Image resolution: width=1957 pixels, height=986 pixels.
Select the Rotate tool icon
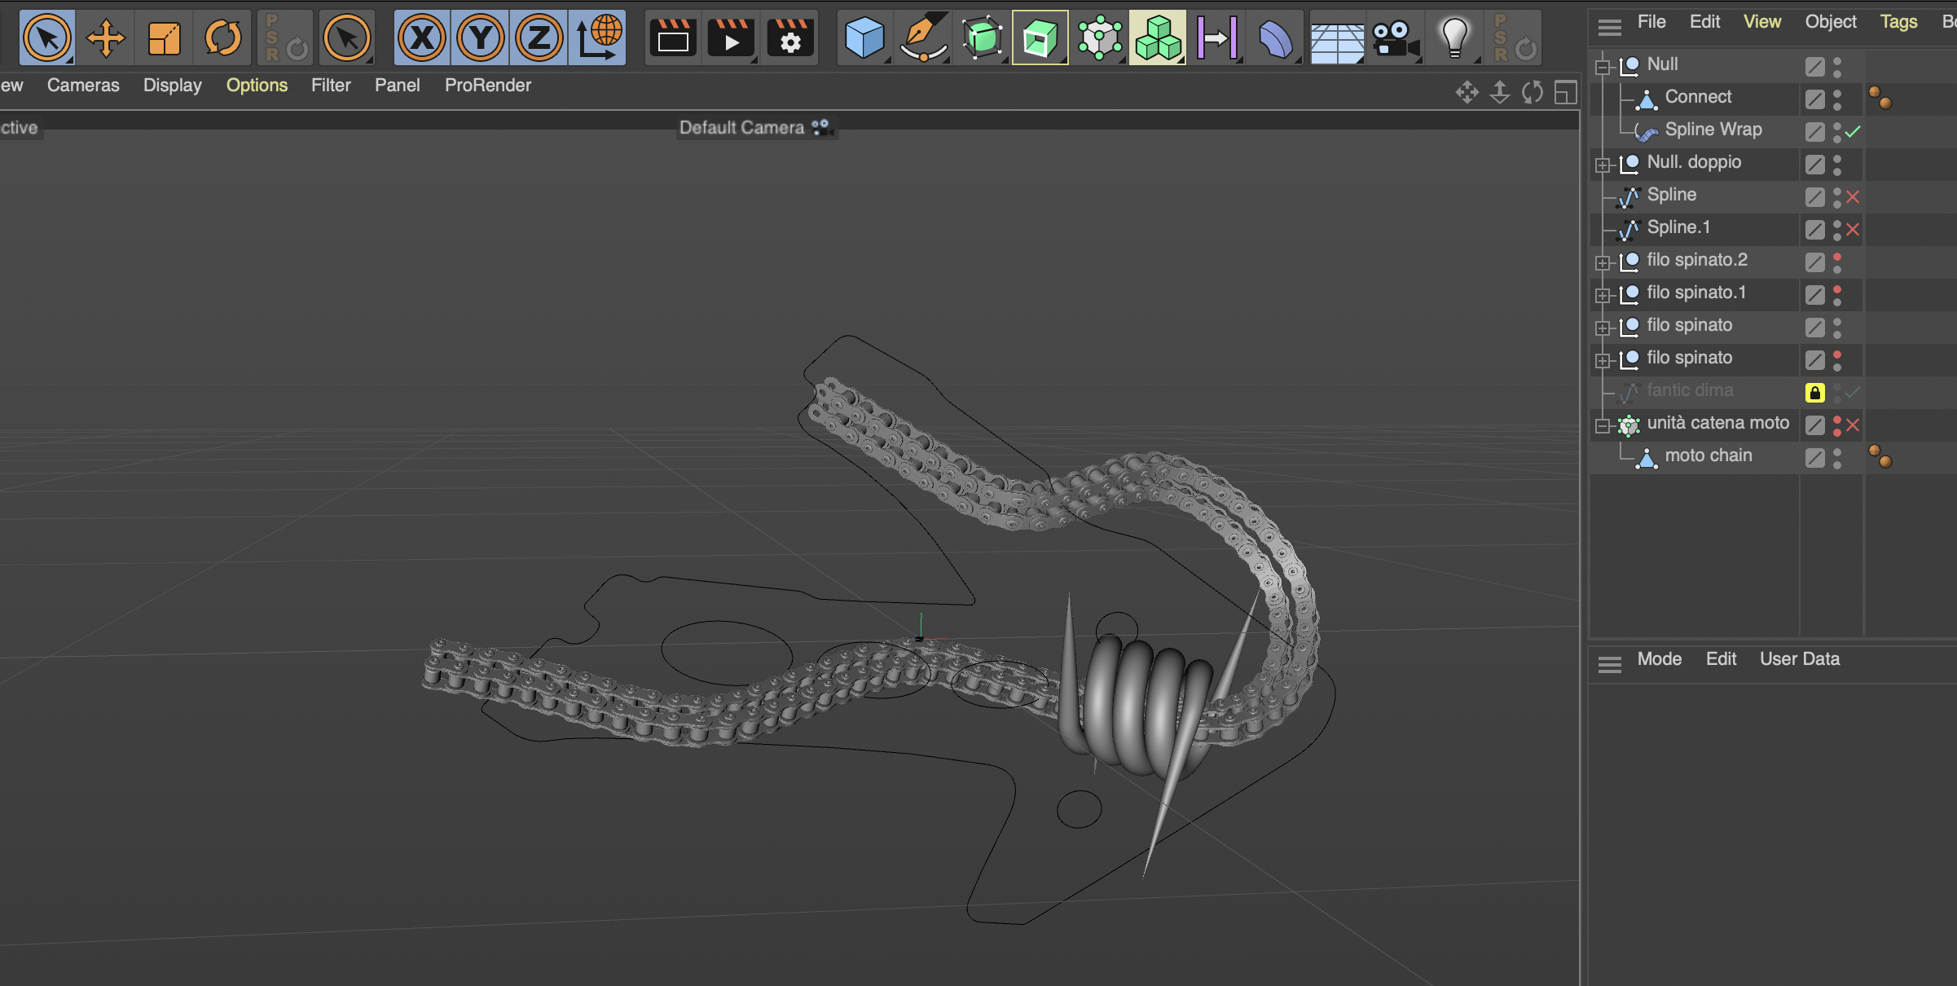click(222, 37)
